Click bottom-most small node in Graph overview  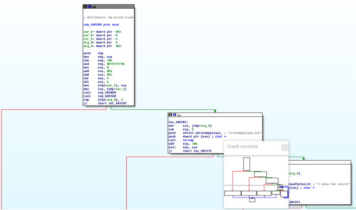[x=252, y=199]
